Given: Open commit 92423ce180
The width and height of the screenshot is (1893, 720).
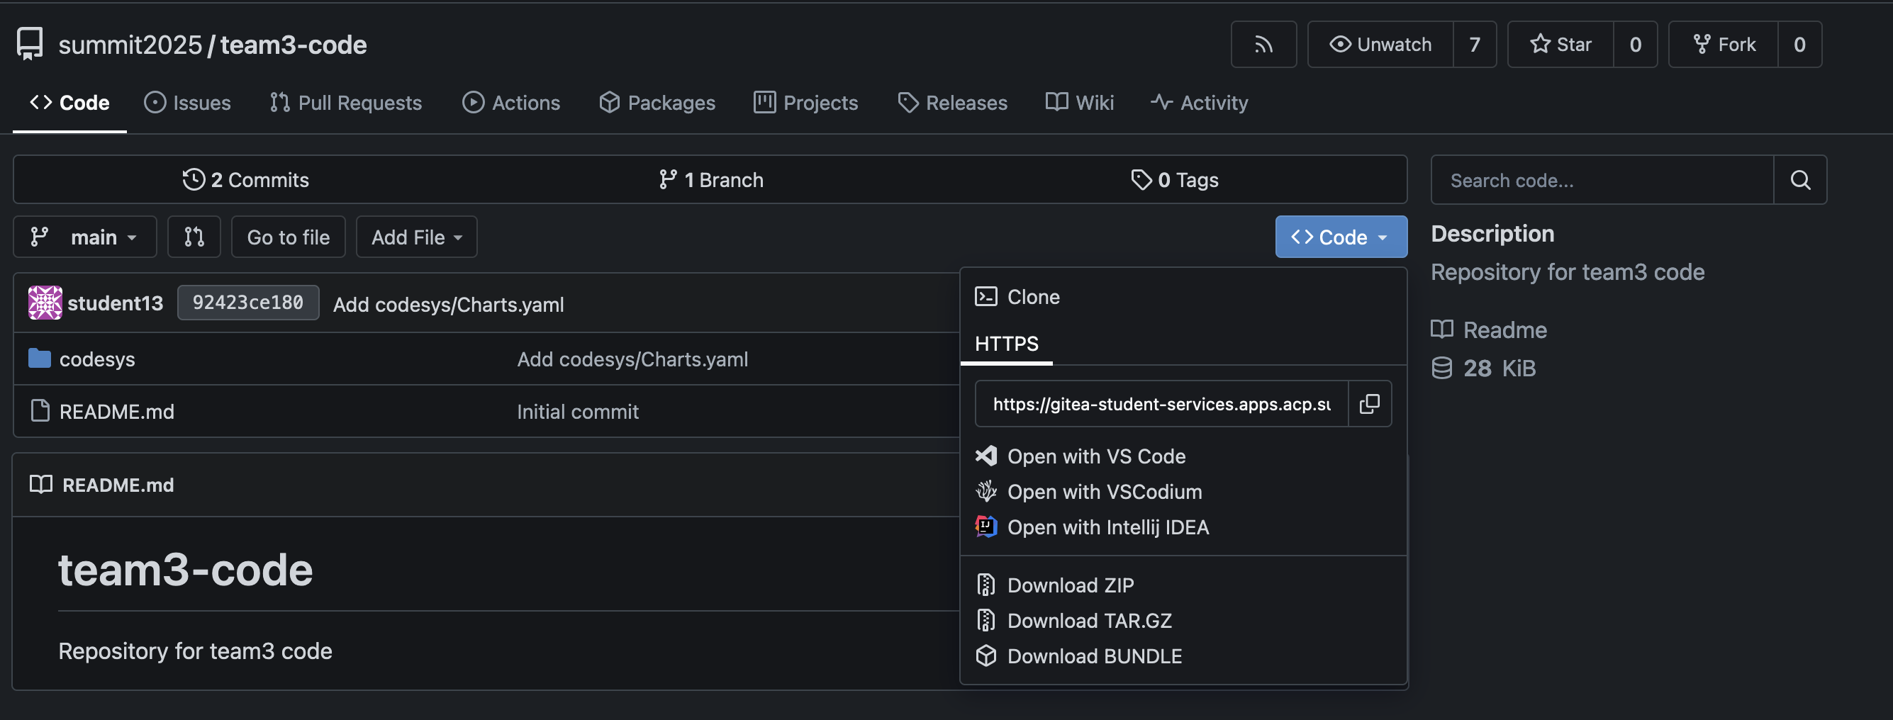Looking at the screenshot, I should pos(248,303).
